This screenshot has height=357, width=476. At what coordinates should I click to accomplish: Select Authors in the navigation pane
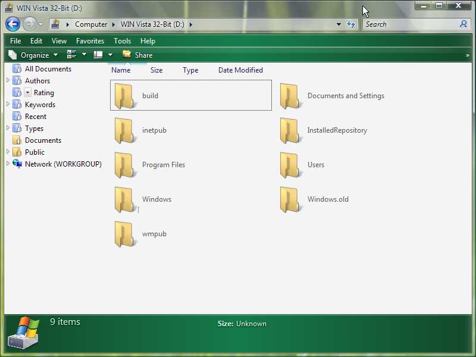pyautogui.click(x=37, y=81)
